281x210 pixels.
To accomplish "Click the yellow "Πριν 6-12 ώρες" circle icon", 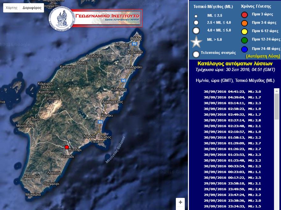I will pos(244,32).
